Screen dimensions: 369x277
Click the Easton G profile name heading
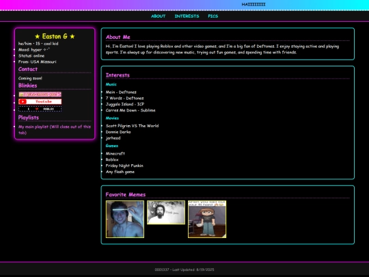pyautogui.click(x=55, y=36)
